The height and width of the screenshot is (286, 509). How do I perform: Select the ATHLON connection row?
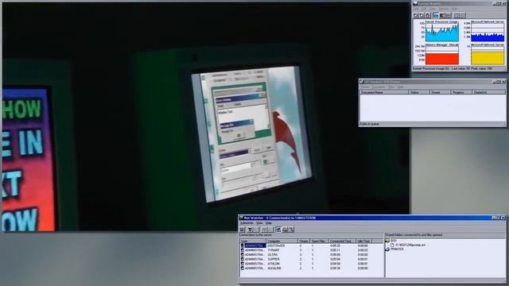click(312, 264)
